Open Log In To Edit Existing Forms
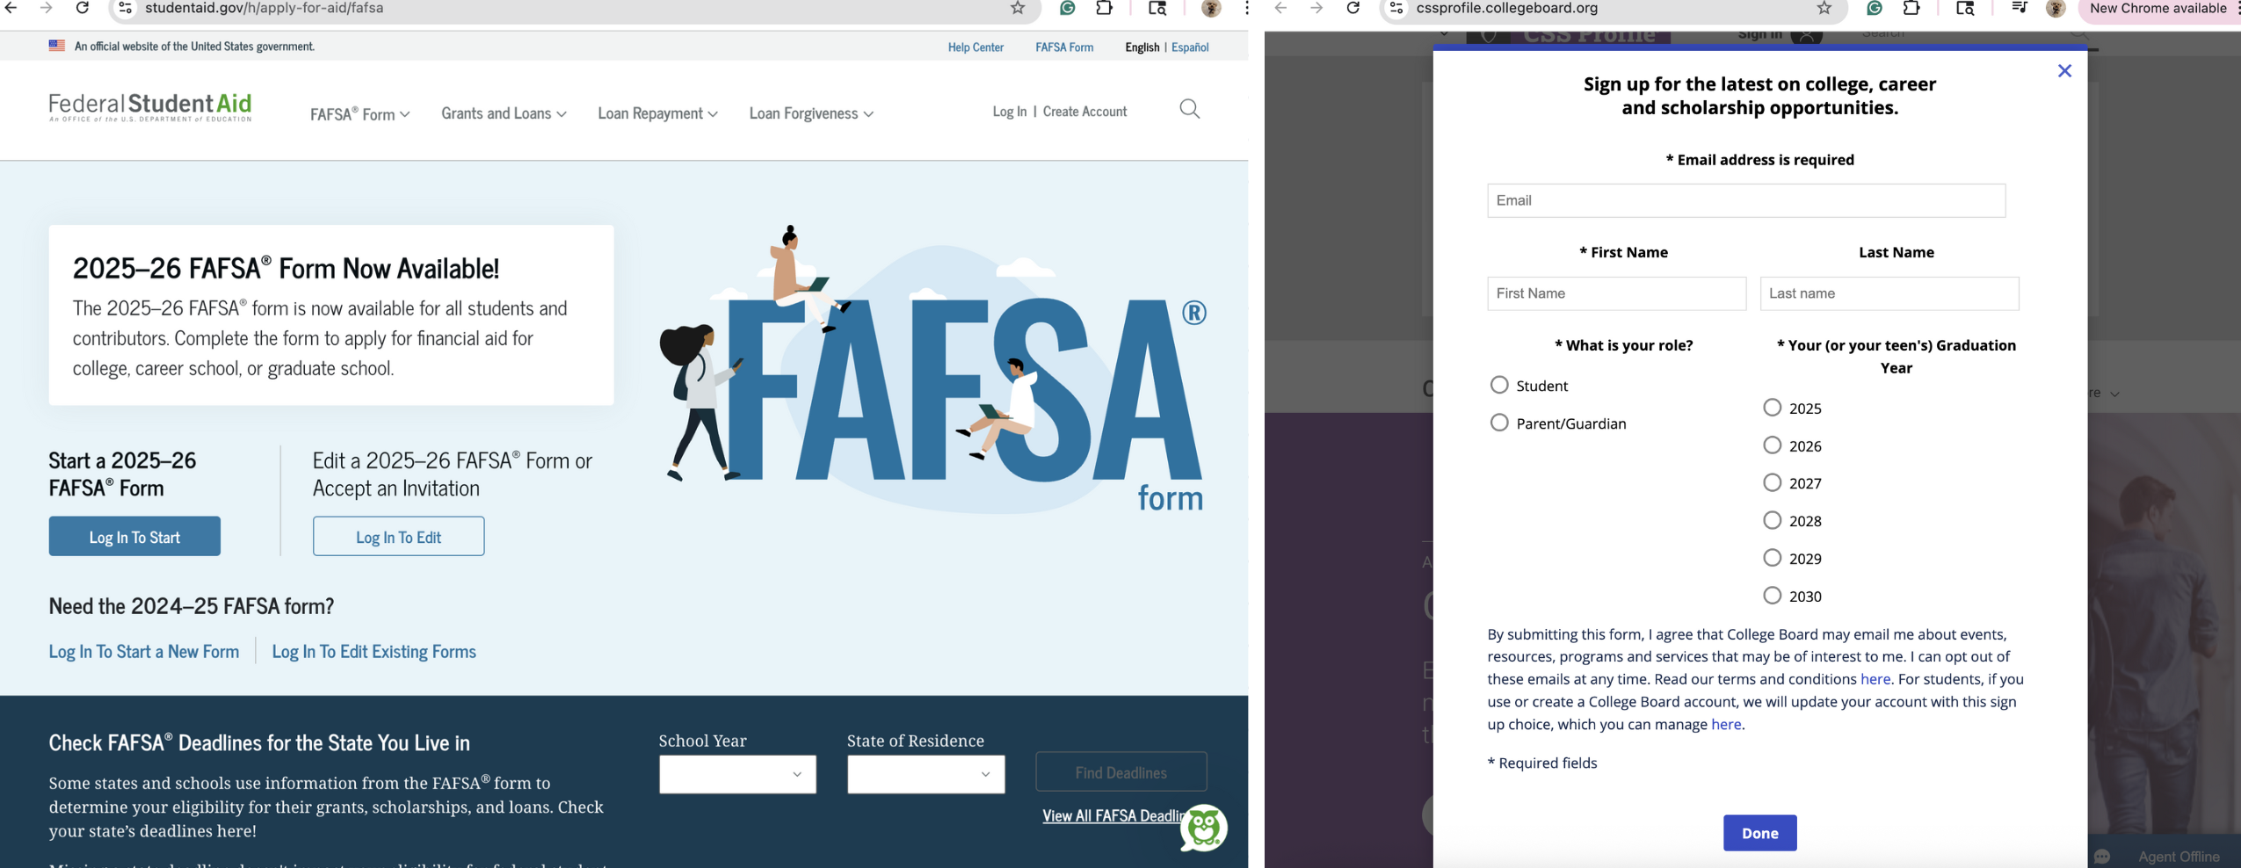Image resolution: width=2241 pixels, height=868 pixels. (x=373, y=652)
